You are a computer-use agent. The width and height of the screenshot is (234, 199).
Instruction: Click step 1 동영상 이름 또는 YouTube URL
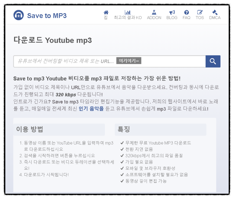pos(66,146)
